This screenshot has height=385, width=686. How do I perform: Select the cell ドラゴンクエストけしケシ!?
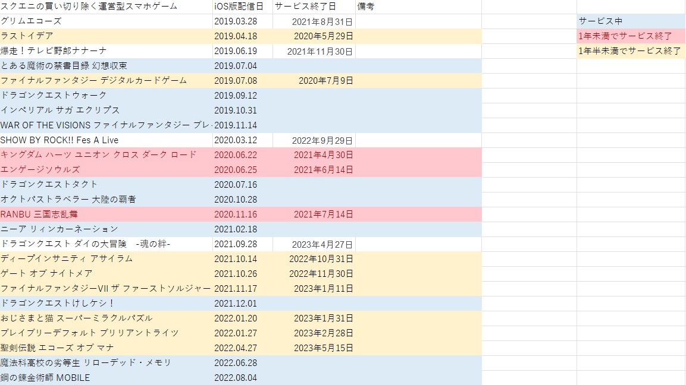[106, 304]
